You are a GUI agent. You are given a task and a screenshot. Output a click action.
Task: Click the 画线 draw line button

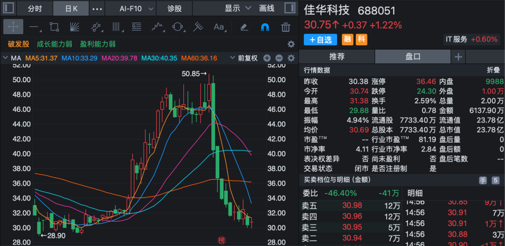[x=267, y=8]
